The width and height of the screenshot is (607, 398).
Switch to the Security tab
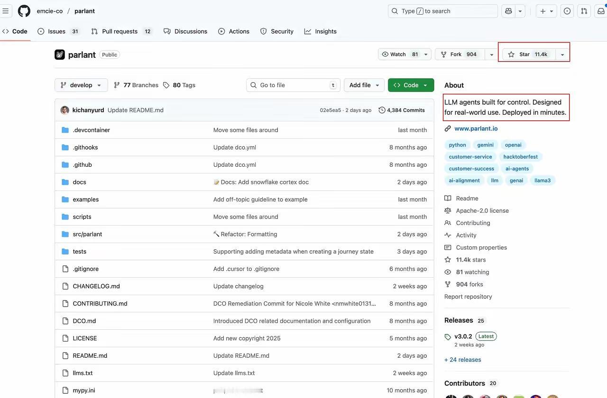click(x=277, y=31)
